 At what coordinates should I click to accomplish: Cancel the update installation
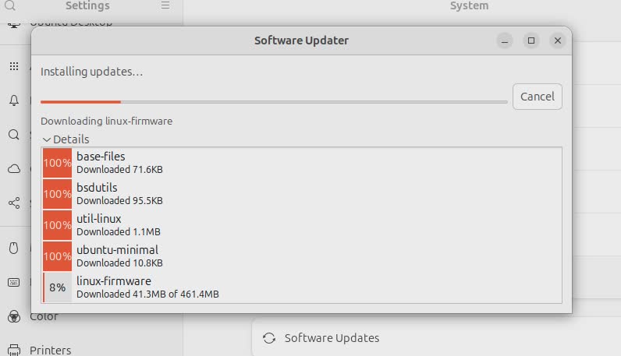point(537,97)
